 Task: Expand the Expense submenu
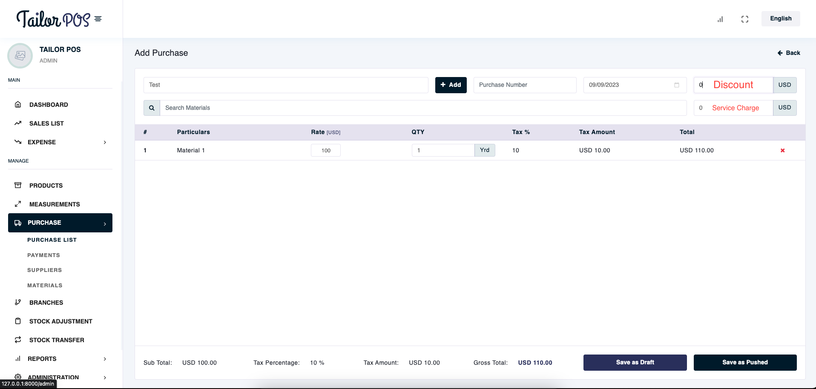tap(104, 142)
